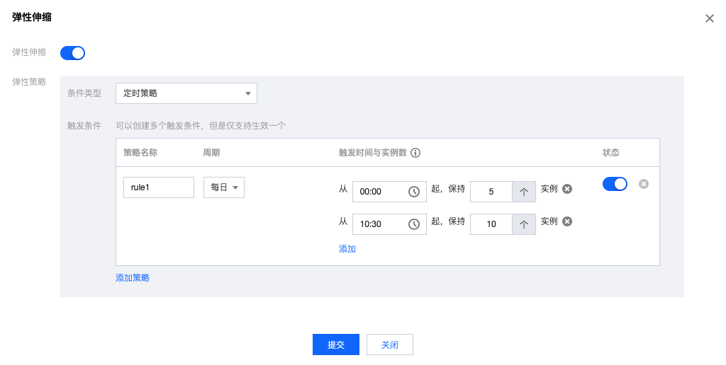Click into the 00:00 start time input
The width and height of the screenshot is (726, 365).
click(380, 192)
